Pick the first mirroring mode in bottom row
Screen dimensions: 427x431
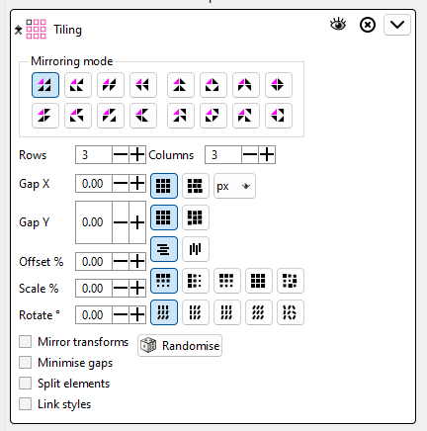45,116
